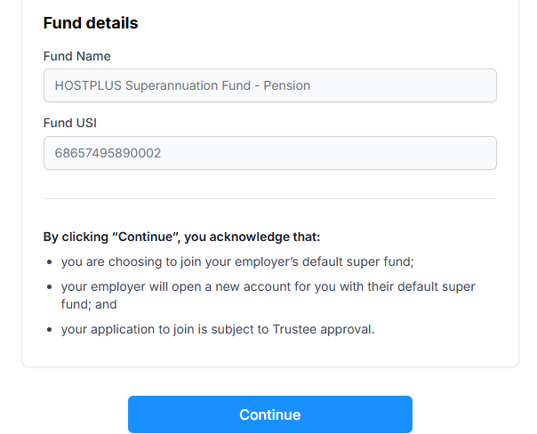Click the "Fund Name" label
Viewport: 537px width, 434px height.
click(x=76, y=56)
